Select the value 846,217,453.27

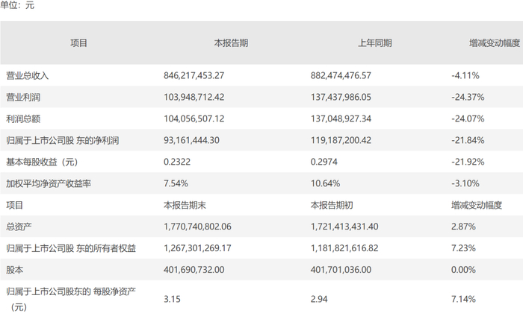point(194,75)
